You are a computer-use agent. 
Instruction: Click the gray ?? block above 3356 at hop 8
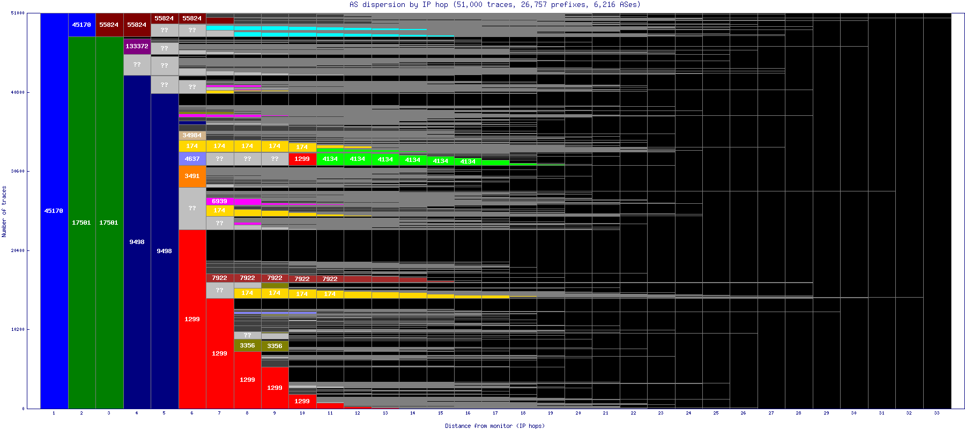tap(247, 335)
